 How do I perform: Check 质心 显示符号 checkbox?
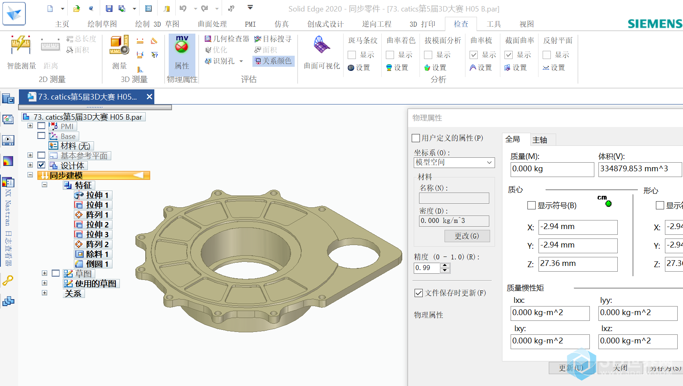[532, 205]
